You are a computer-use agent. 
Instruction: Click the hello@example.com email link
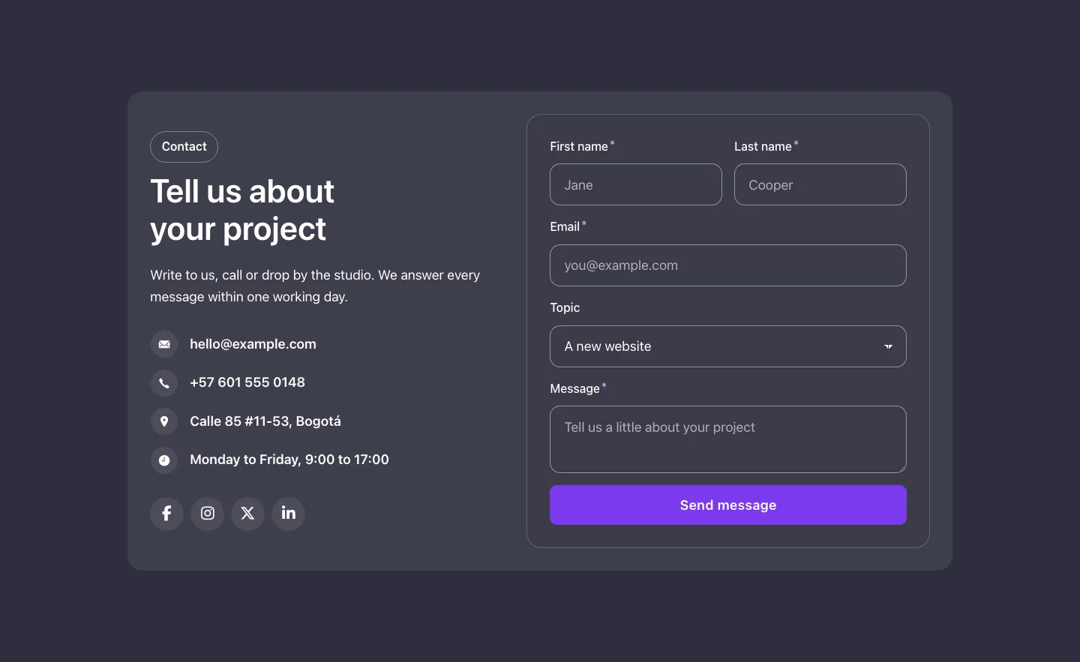(253, 344)
